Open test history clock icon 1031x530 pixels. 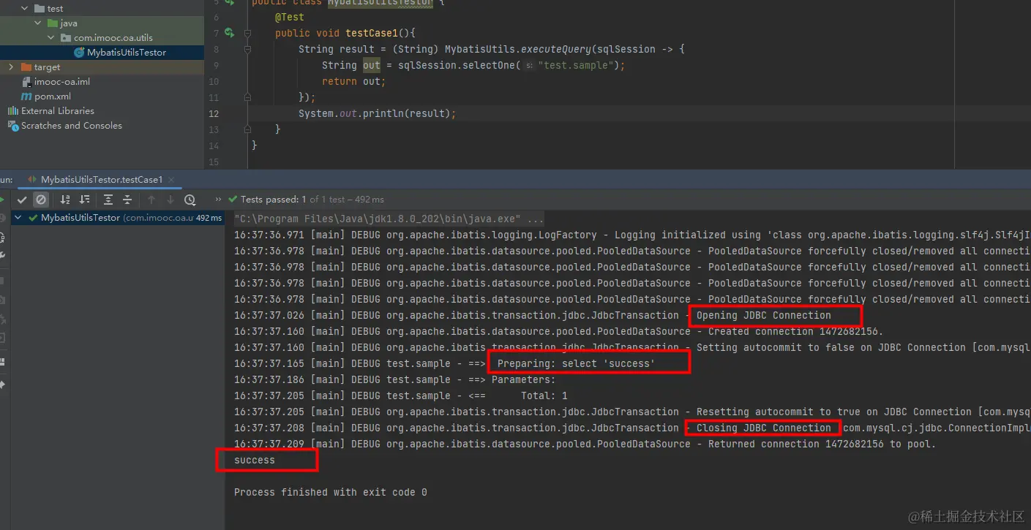tap(190, 200)
